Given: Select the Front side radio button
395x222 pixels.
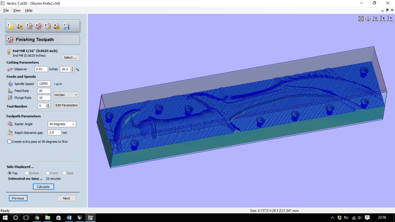Looking at the screenshot, I should [x=48, y=173].
